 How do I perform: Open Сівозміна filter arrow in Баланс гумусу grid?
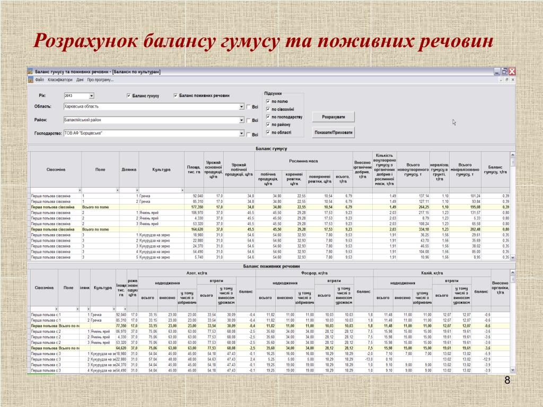tap(80, 190)
